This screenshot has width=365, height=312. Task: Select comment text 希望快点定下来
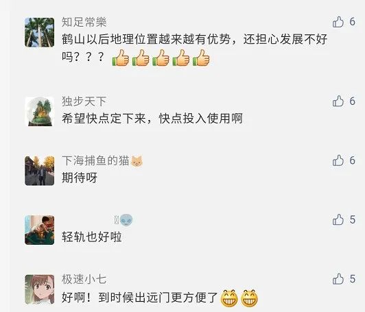[104, 119]
